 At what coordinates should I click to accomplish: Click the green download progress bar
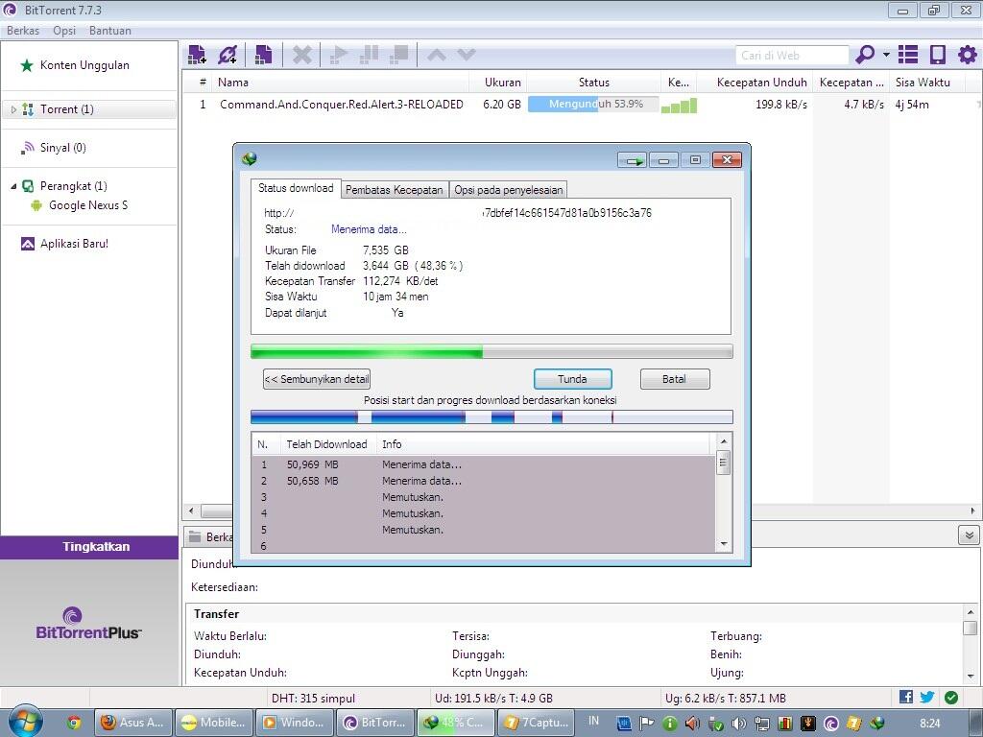click(491, 351)
